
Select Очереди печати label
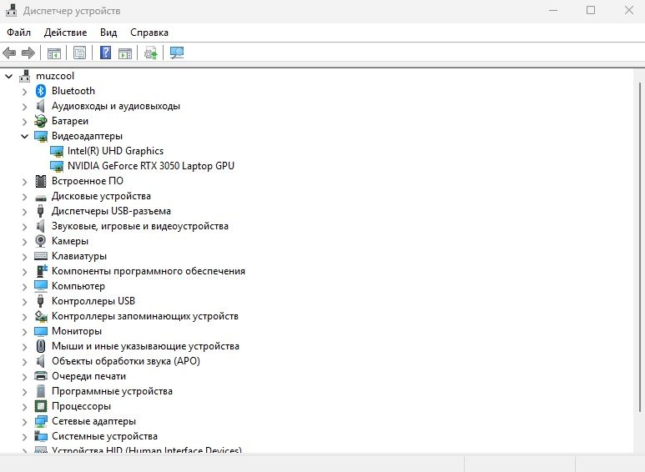click(88, 376)
